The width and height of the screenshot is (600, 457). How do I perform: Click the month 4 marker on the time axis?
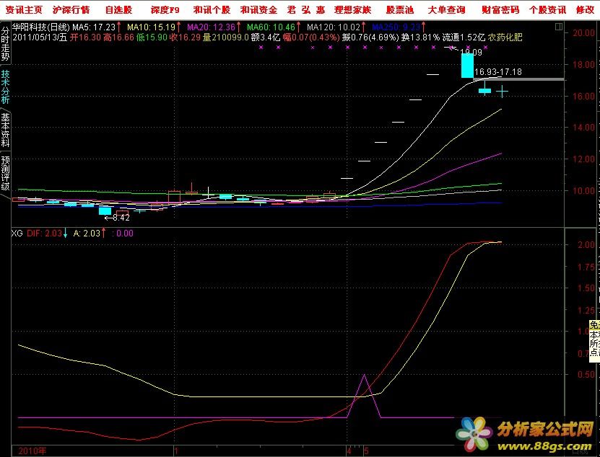pyautogui.click(x=349, y=451)
